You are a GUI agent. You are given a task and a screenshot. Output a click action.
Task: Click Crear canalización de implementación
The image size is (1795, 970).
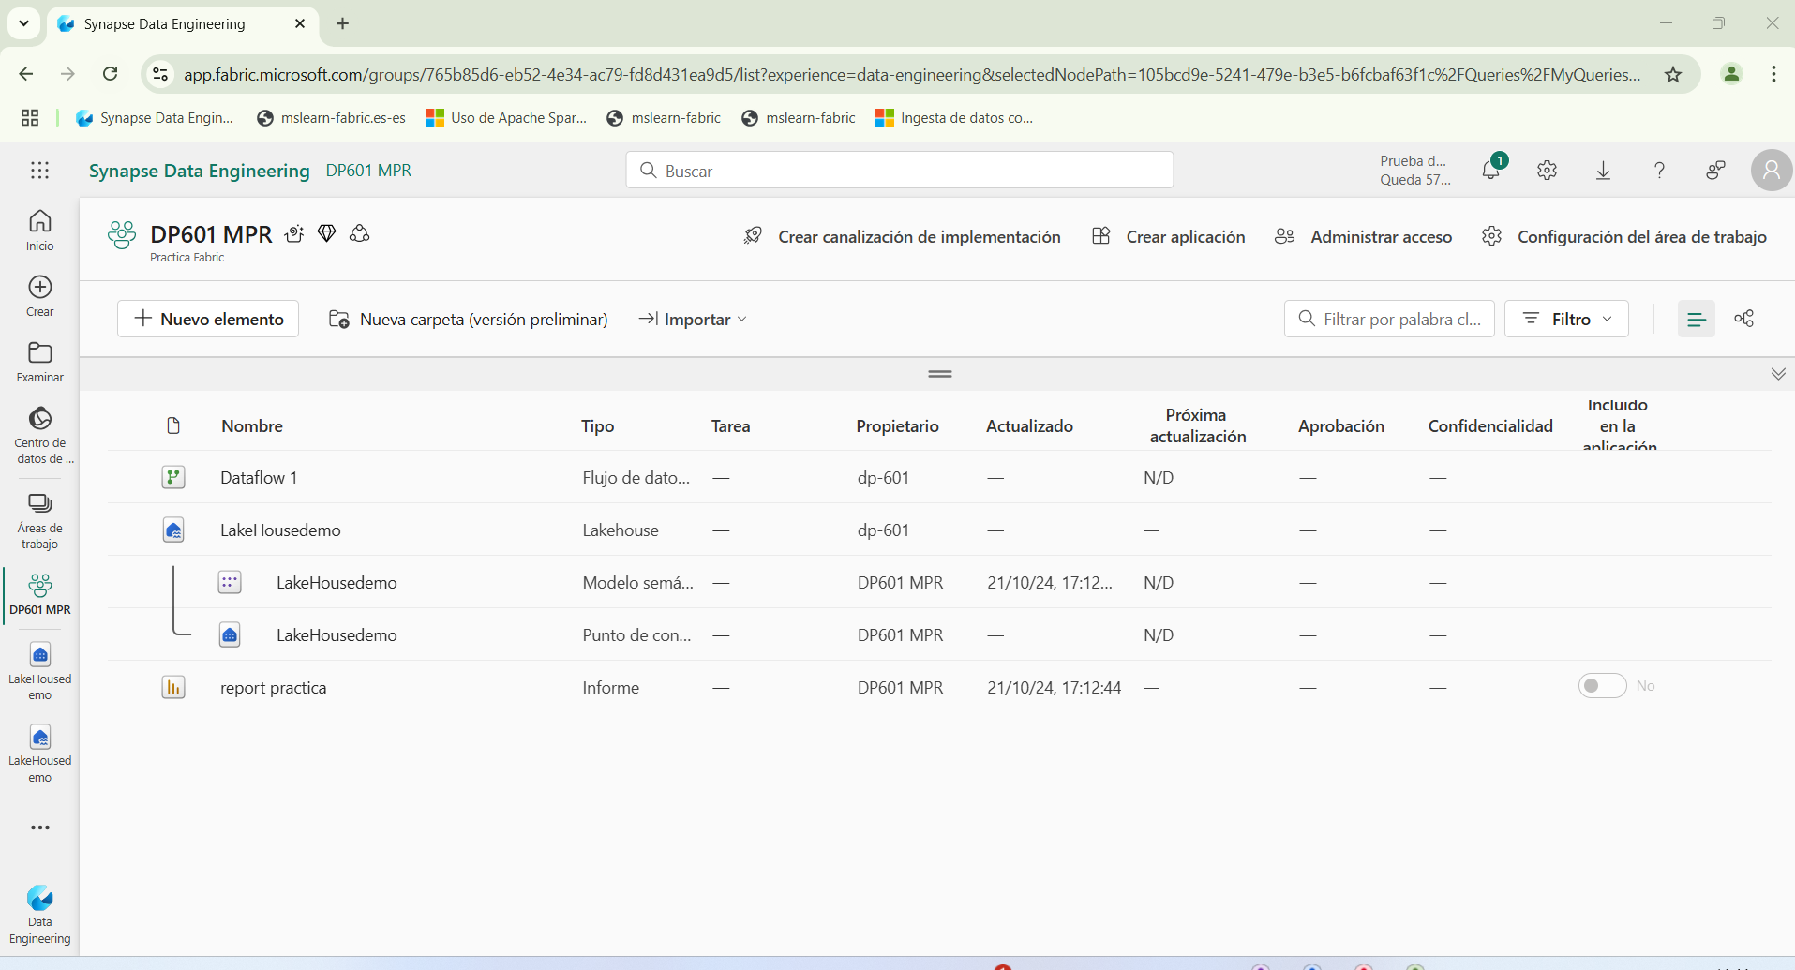pos(902,236)
